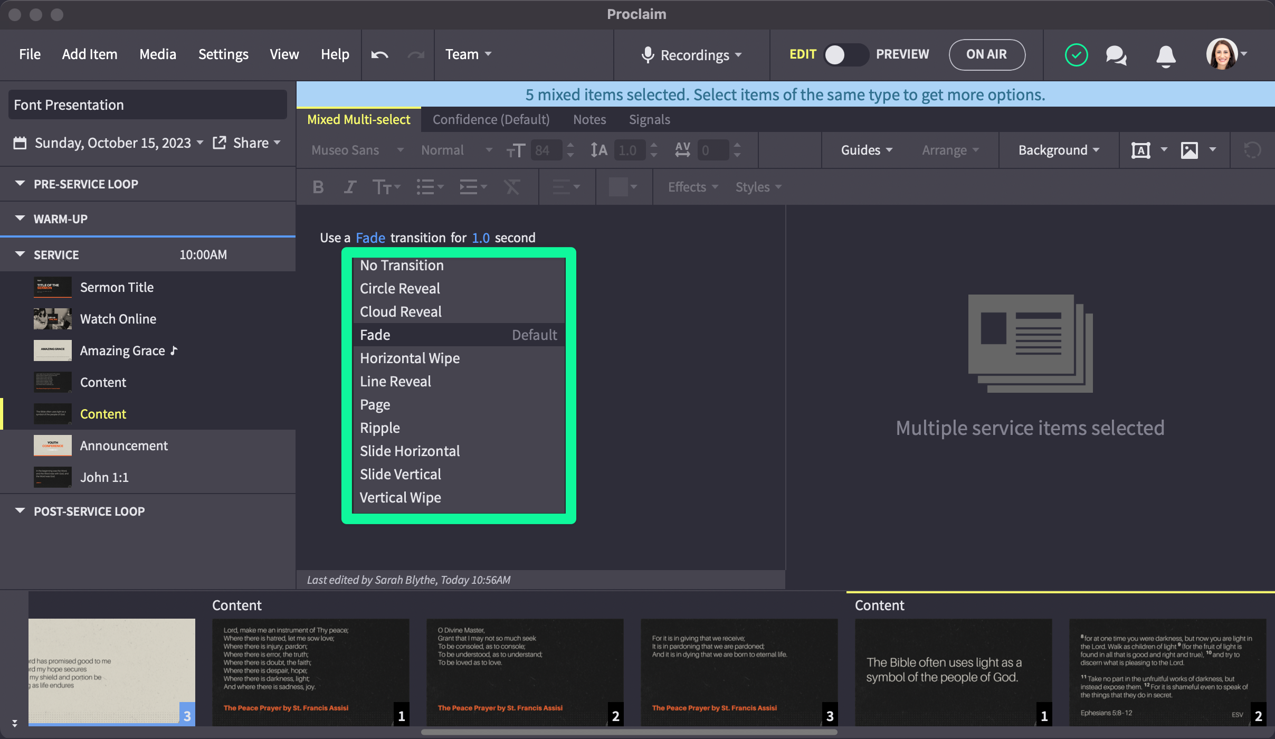Select the O Divine Master slide thumbnail
The height and width of the screenshot is (739, 1275).
pos(525,672)
